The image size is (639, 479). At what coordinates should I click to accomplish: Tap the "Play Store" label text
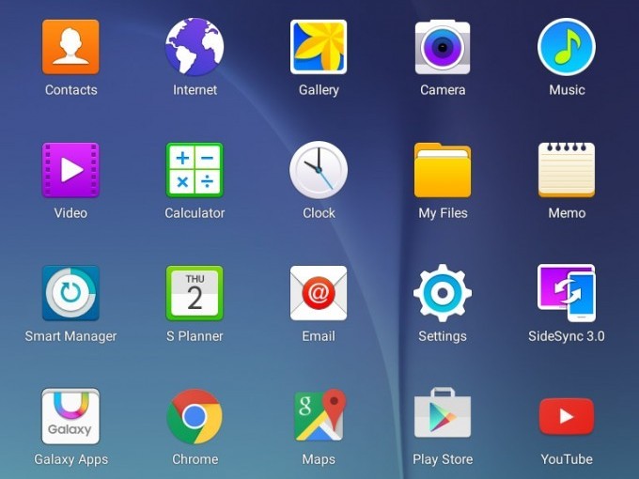tap(443, 460)
